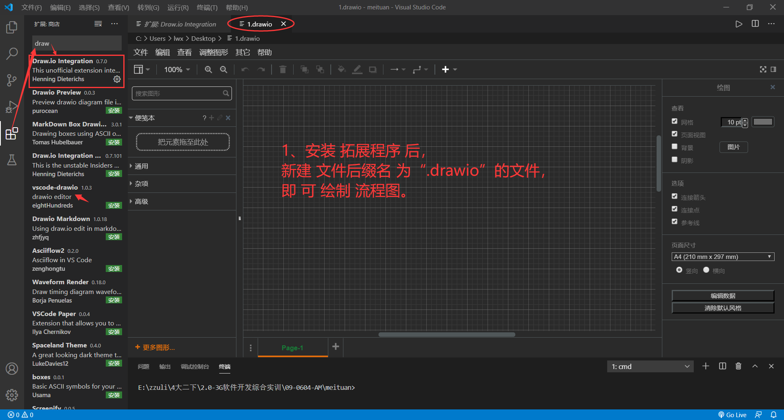
Task: Click the Run play icon in editor title
Action: pyautogui.click(x=739, y=24)
